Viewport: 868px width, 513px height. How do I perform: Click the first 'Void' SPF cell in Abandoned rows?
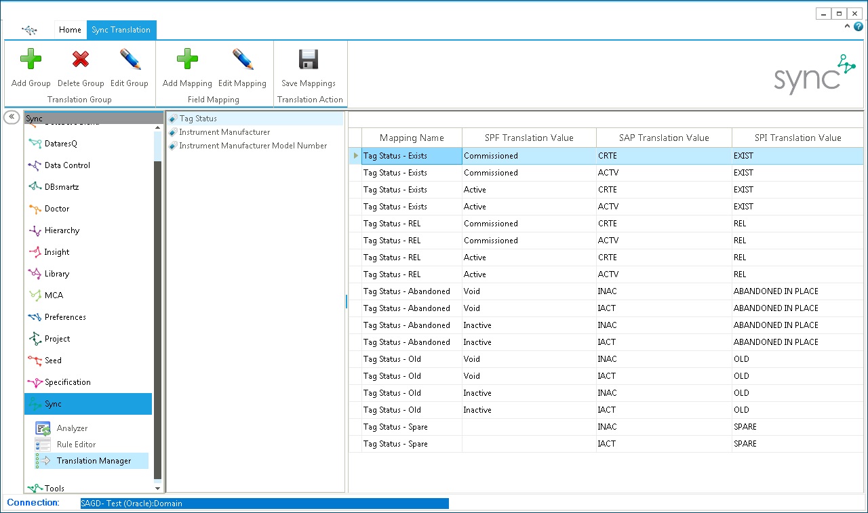529,291
